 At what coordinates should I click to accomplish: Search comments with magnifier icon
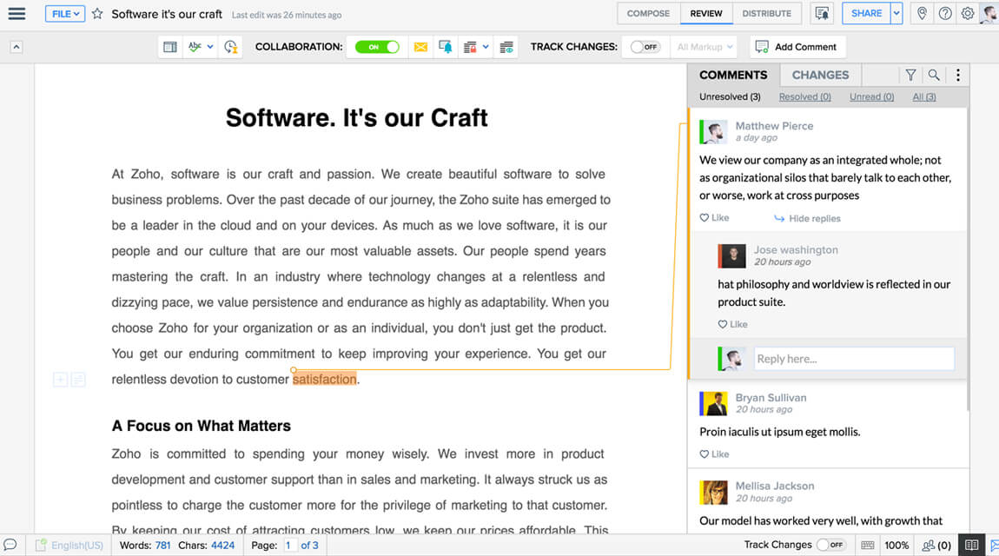click(934, 76)
